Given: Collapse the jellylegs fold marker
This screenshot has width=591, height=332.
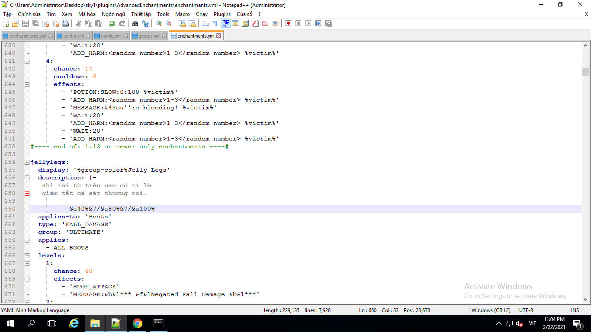Looking at the screenshot, I should (27, 162).
